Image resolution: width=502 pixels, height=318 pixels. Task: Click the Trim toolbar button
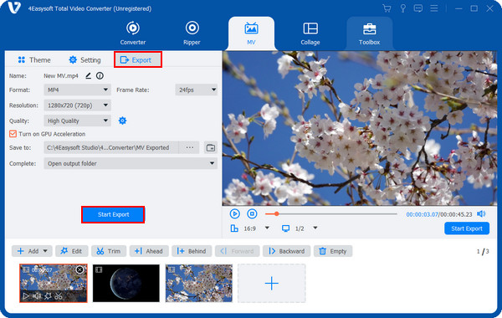(109, 251)
